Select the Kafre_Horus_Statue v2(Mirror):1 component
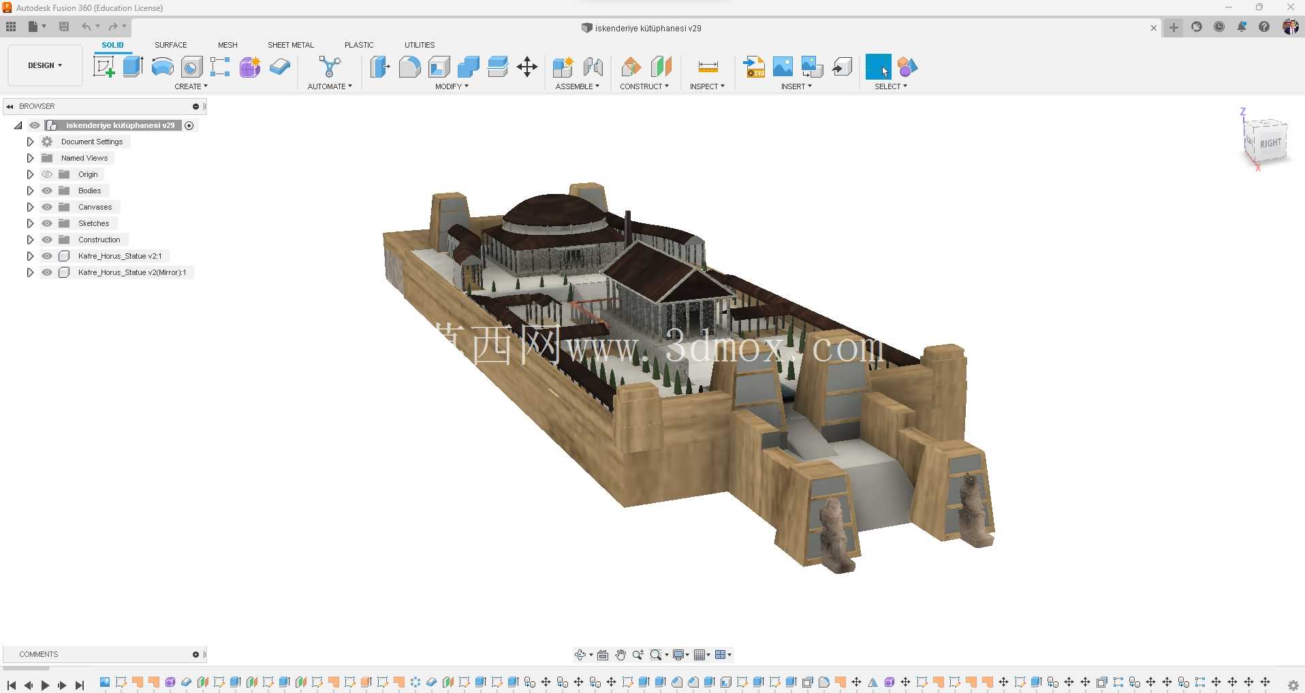 click(x=132, y=272)
